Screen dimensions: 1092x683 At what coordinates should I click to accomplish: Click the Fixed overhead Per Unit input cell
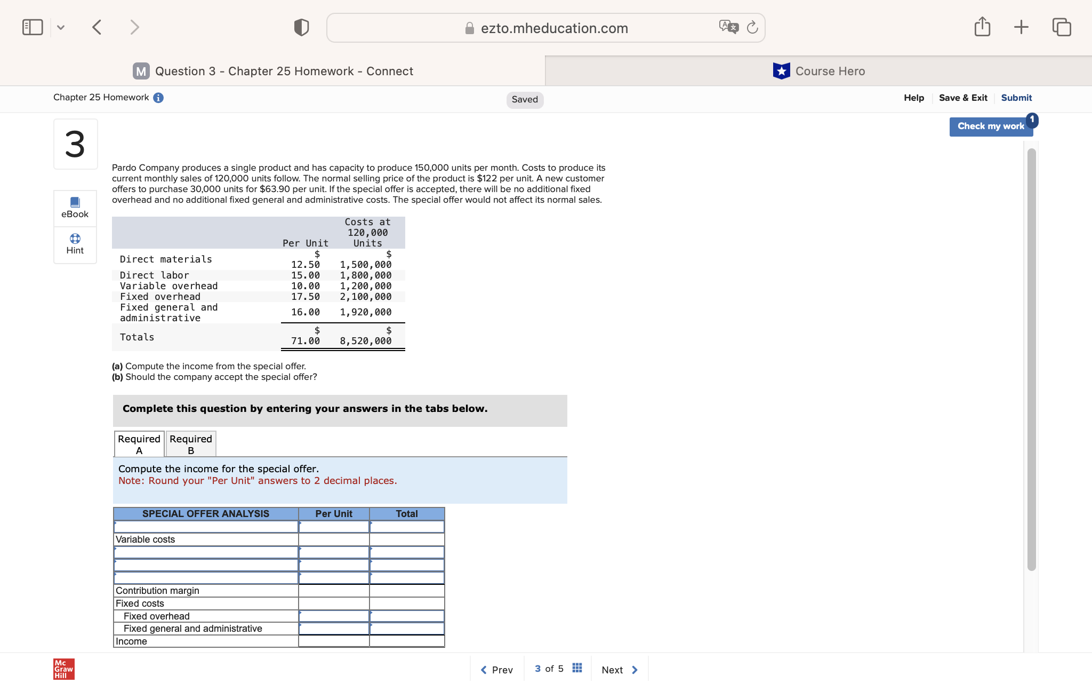click(x=334, y=616)
